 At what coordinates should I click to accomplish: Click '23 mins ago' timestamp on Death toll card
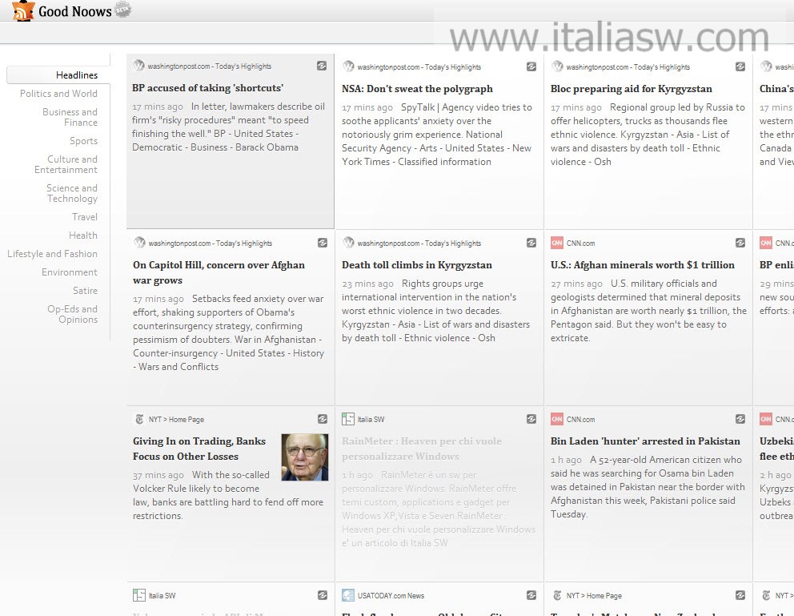pos(367,284)
